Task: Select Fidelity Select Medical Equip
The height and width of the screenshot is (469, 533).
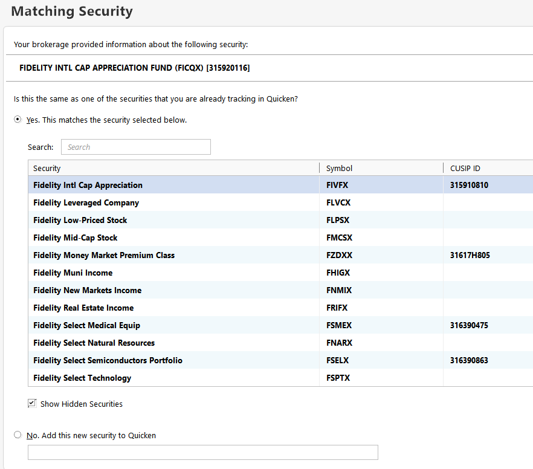Action: pos(87,325)
